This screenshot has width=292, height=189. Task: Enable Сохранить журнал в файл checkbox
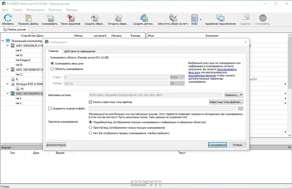coord(50,109)
